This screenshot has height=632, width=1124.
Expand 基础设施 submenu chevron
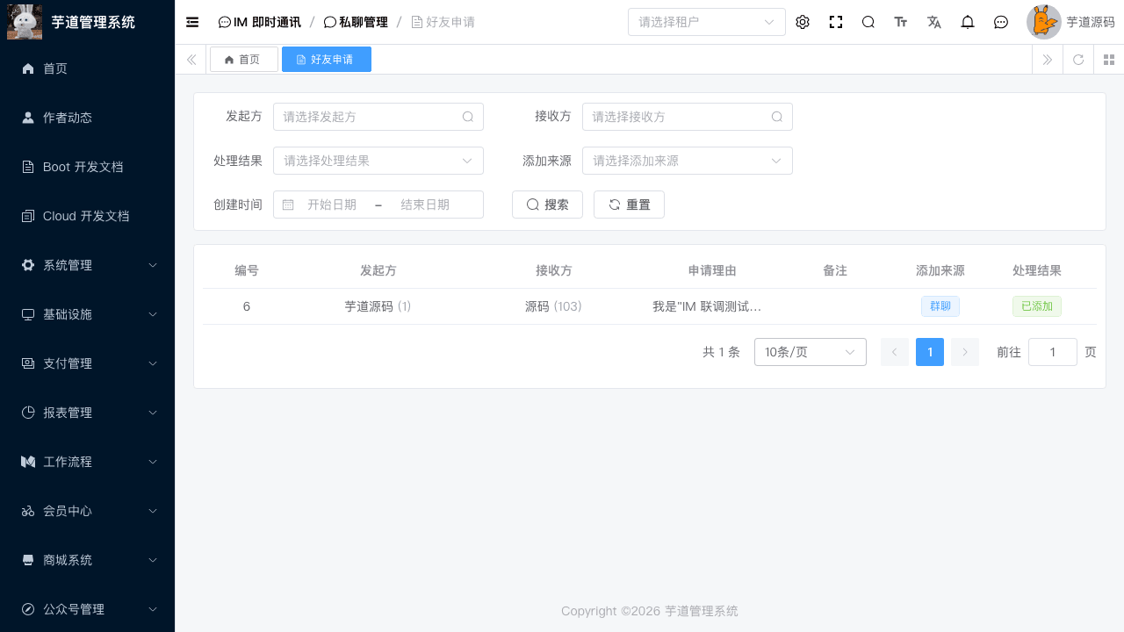pos(153,314)
